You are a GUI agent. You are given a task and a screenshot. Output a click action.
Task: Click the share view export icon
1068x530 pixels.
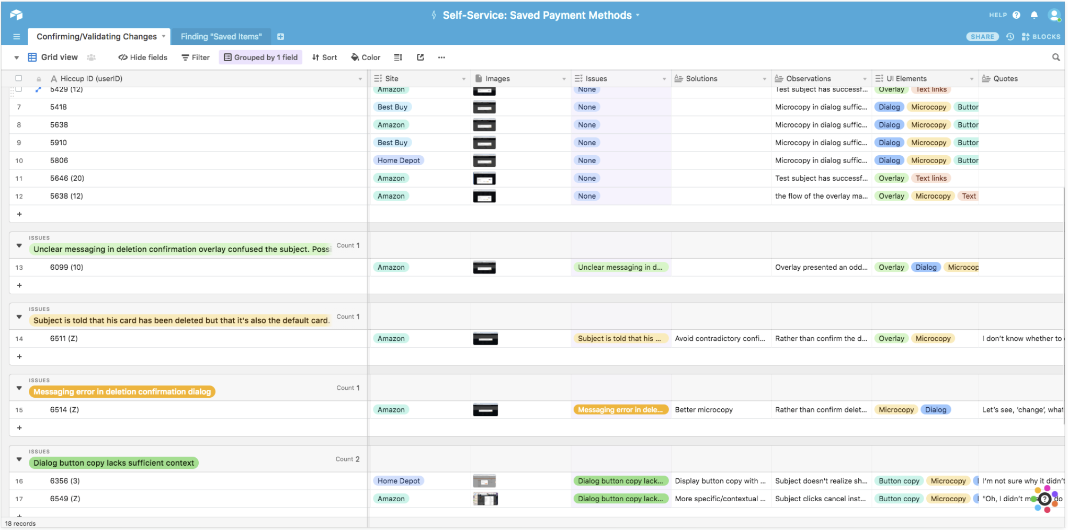point(421,57)
